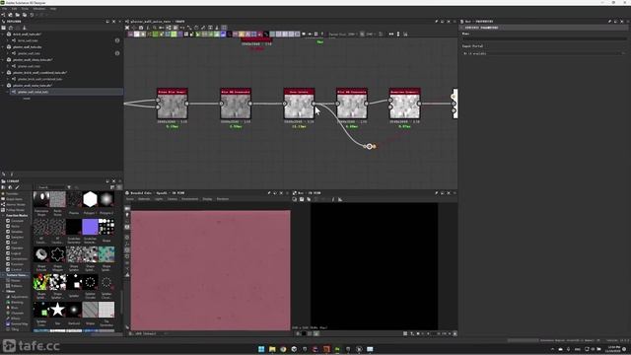Select the Normal Map filter category
Screen dimensions: 631x355
coord(19,324)
